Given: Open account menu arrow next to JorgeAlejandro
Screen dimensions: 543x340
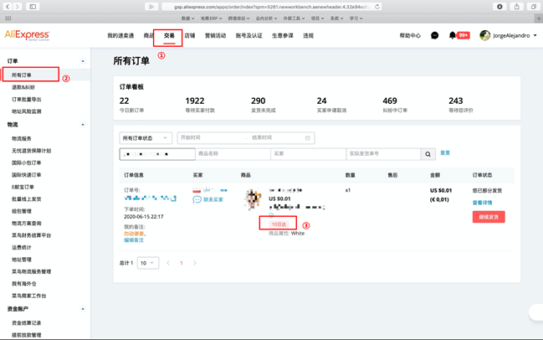Looking at the screenshot, I should click(x=535, y=35).
